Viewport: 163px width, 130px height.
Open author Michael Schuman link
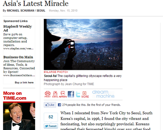click(21, 11)
